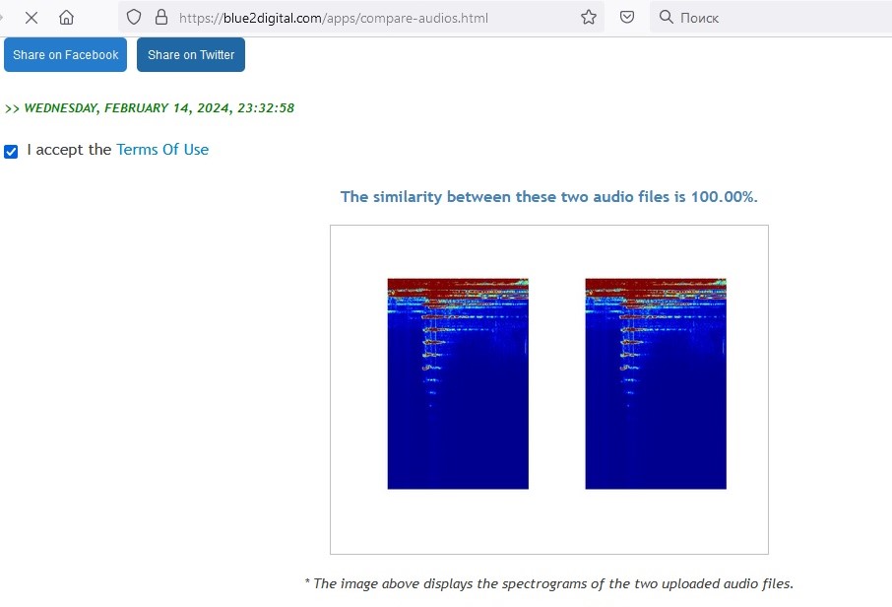Click the search magnifier icon
Screen dimensions: 892x607
pos(667,17)
